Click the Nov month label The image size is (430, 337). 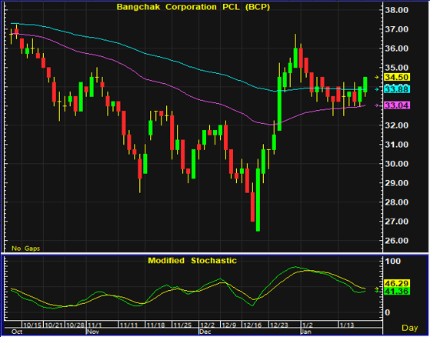(x=93, y=332)
